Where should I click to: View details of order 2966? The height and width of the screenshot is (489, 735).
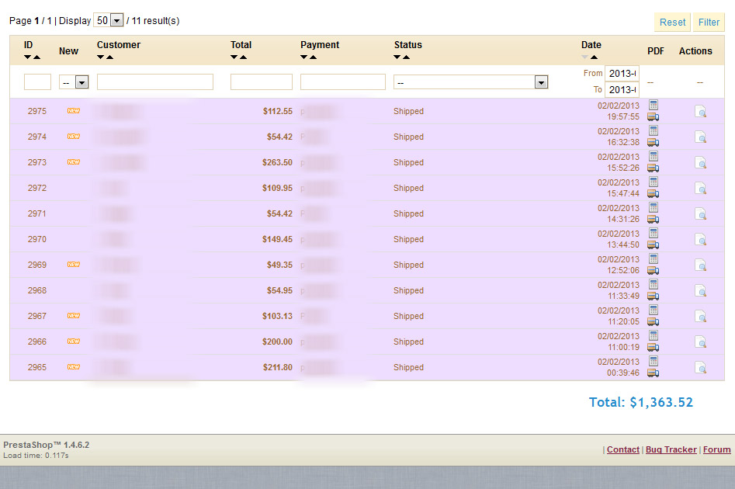click(700, 342)
